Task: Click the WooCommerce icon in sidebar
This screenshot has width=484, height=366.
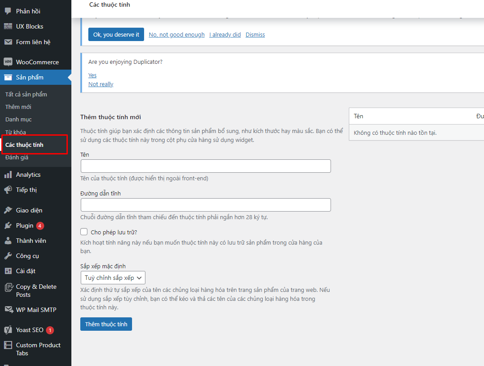Action: [8, 62]
